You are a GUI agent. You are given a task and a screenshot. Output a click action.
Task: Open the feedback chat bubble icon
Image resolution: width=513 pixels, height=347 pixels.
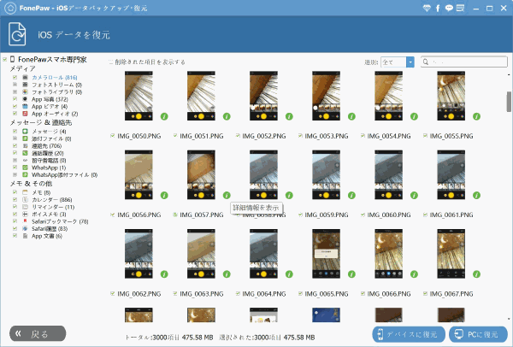[449, 9]
